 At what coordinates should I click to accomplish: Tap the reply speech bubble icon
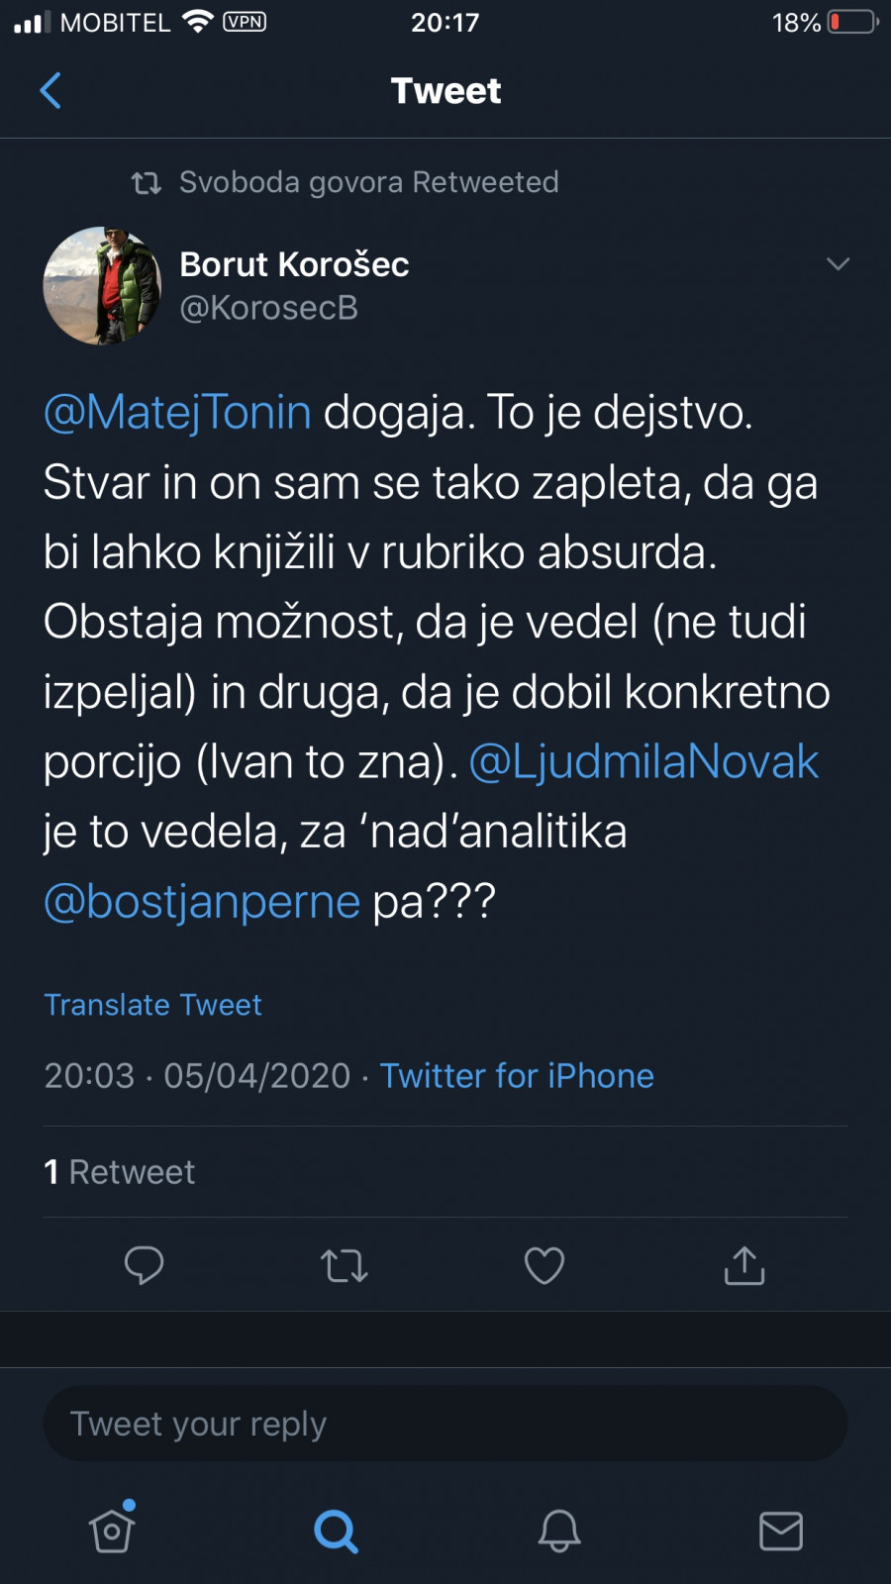[x=144, y=1265]
